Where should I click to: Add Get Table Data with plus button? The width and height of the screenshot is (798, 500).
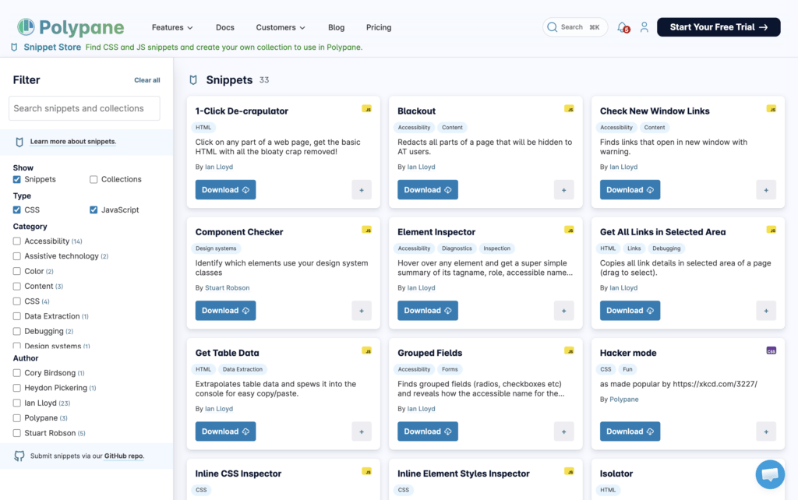tap(362, 431)
